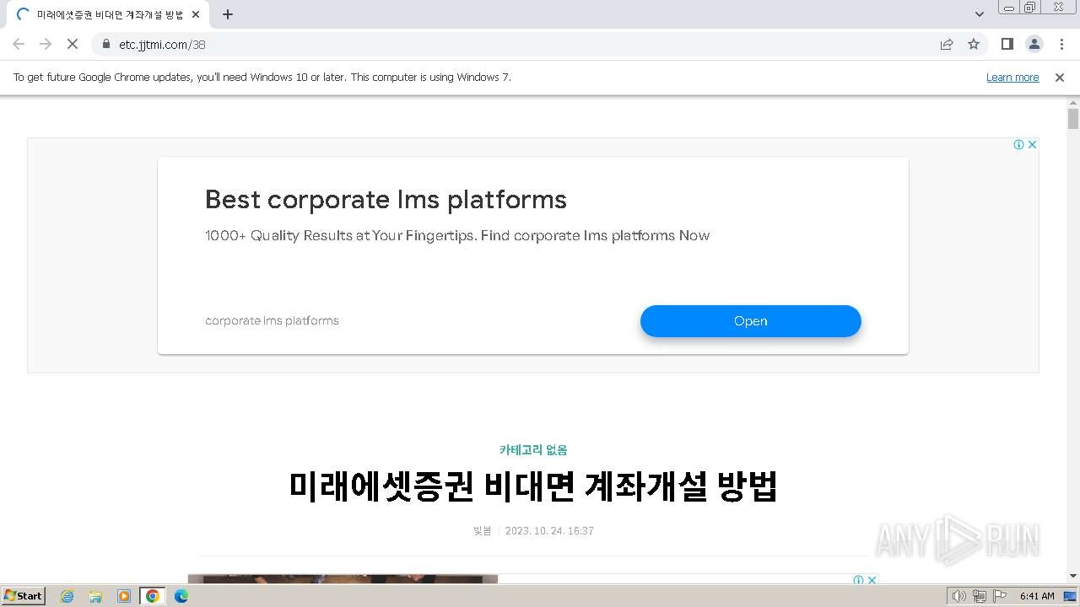View site information lock icon

(106, 44)
